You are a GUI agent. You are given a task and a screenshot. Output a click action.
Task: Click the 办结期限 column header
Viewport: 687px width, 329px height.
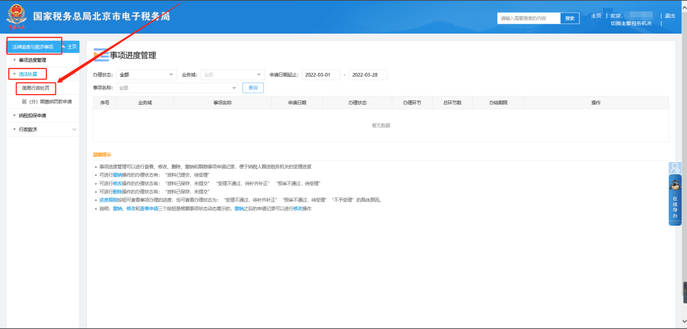tap(498, 102)
